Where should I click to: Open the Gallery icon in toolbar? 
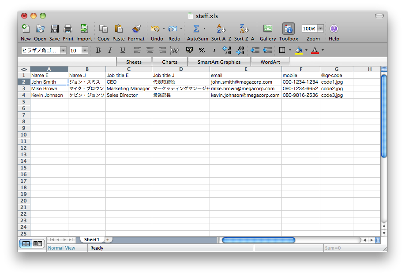point(267,29)
